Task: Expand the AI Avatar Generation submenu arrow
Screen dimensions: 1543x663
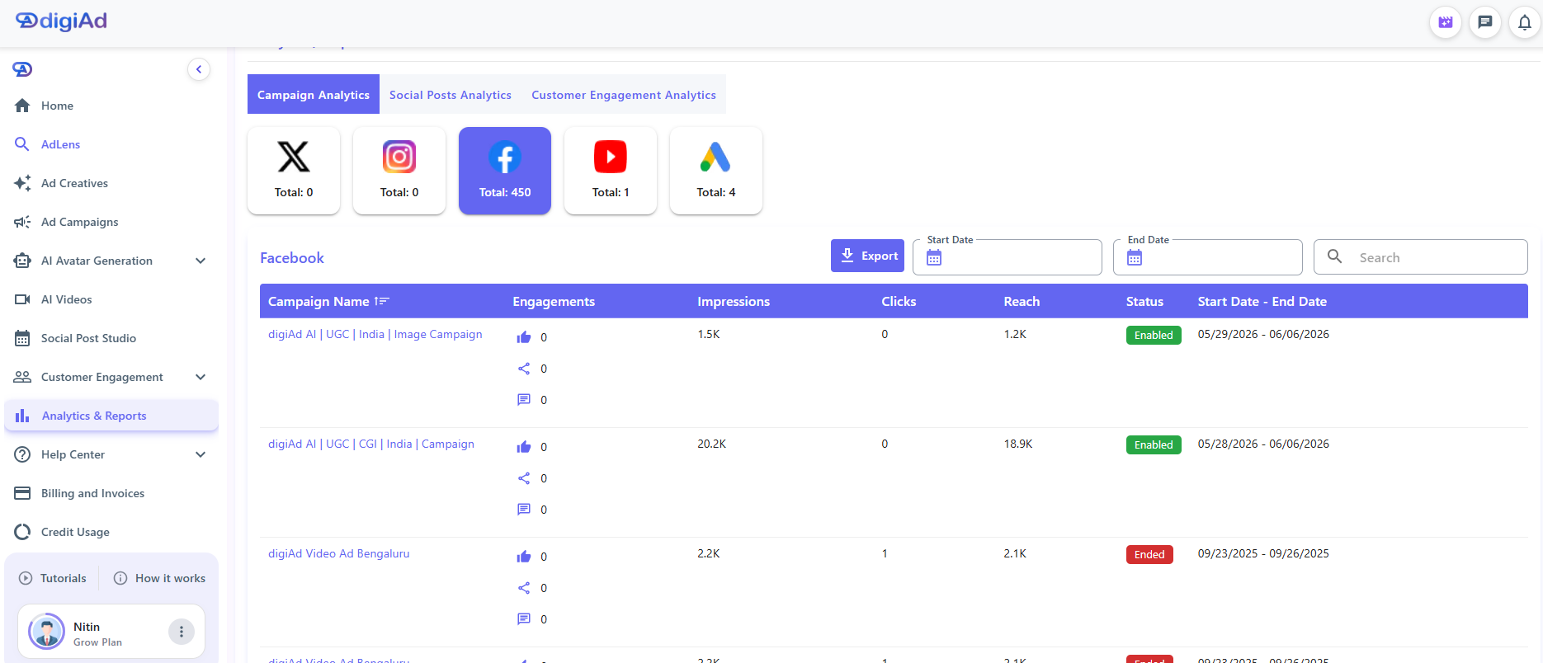Action: tap(201, 261)
